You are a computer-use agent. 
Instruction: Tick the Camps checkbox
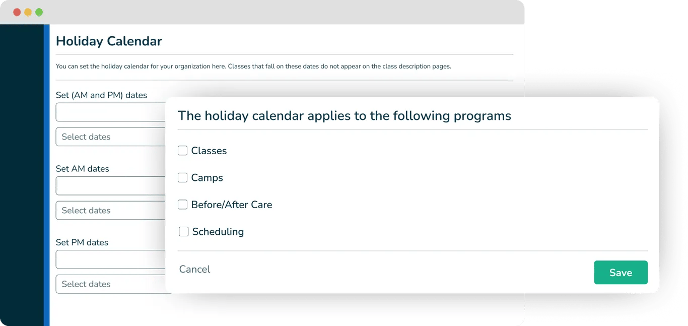tap(182, 178)
